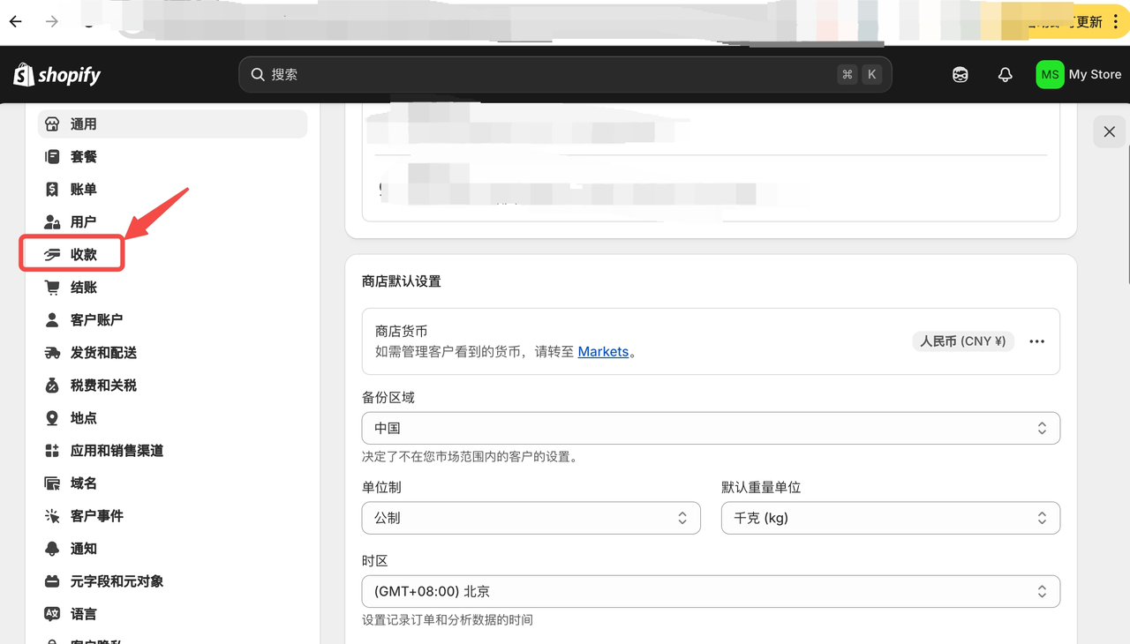This screenshot has height=644, width=1130.
Task: Click the 结账 shopping cart icon
Action: [x=52, y=288]
